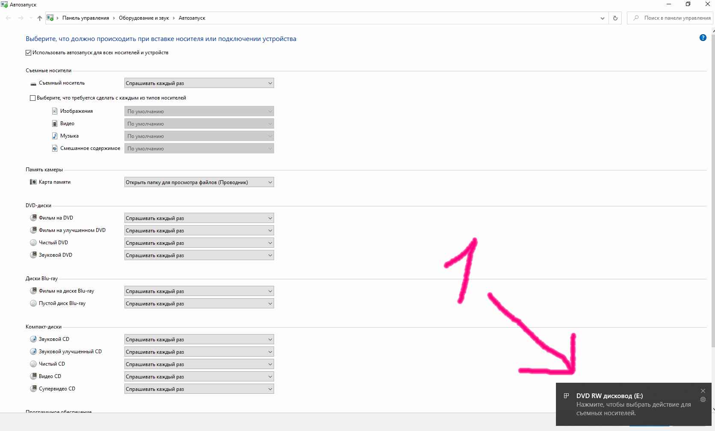715x431 pixels.
Task: Click the Видео CD disc icon
Action: (x=33, y=376)
